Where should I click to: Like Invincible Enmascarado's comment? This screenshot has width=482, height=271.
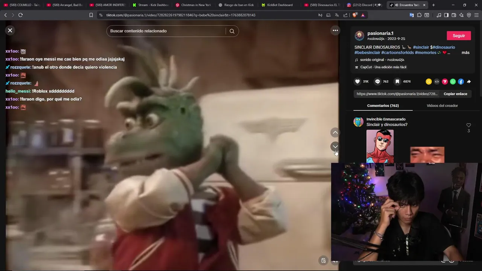468,125
